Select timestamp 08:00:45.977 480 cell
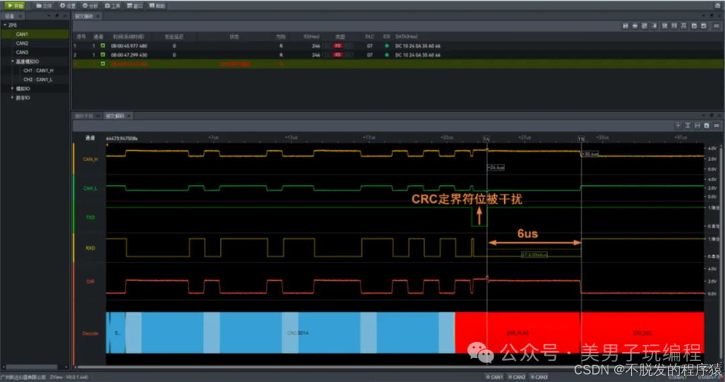The image size is (725, 382). tap(129, 46)
